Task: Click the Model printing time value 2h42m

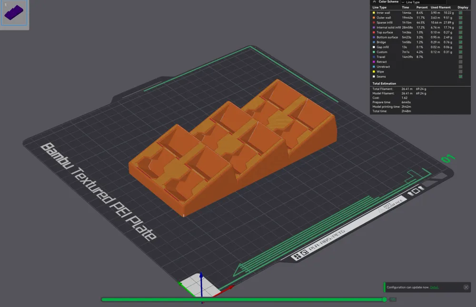Action: coord(406,107)
